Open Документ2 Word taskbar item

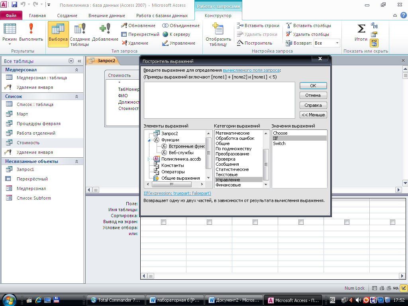(x=234, y=300)
